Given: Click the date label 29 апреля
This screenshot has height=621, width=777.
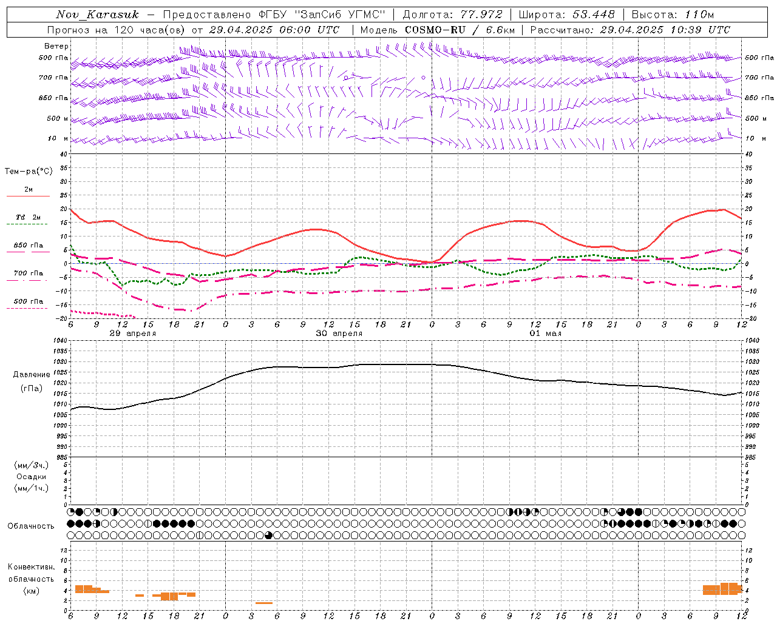Looking at the screenshot, I should coord(132,334).
